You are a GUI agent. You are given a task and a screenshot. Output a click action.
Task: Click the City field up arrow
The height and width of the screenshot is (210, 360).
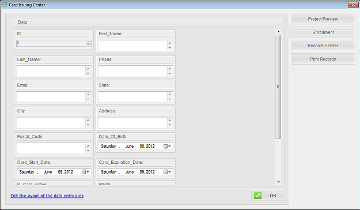coord(88,120)
